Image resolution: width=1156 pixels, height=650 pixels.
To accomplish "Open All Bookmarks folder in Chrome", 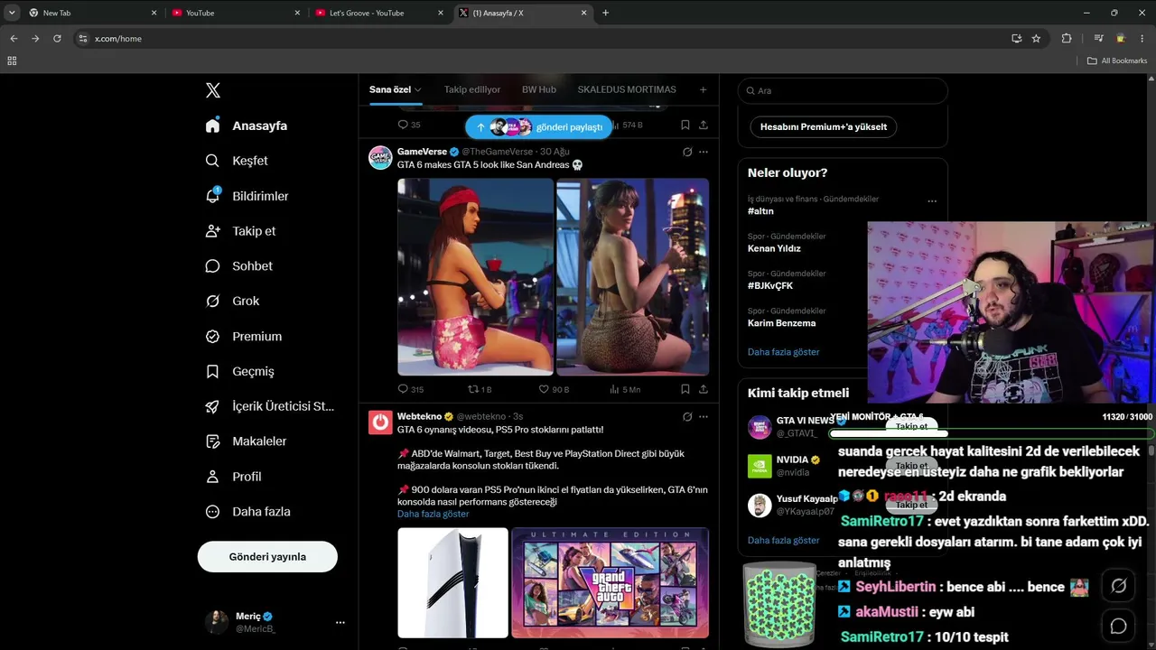I will coord(1117,60).
